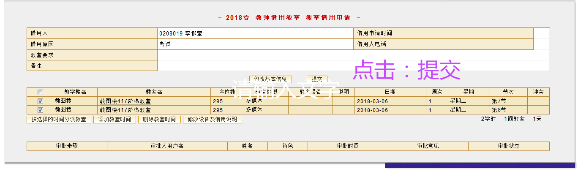Click the 教室要求 value field

click(353, 55)
